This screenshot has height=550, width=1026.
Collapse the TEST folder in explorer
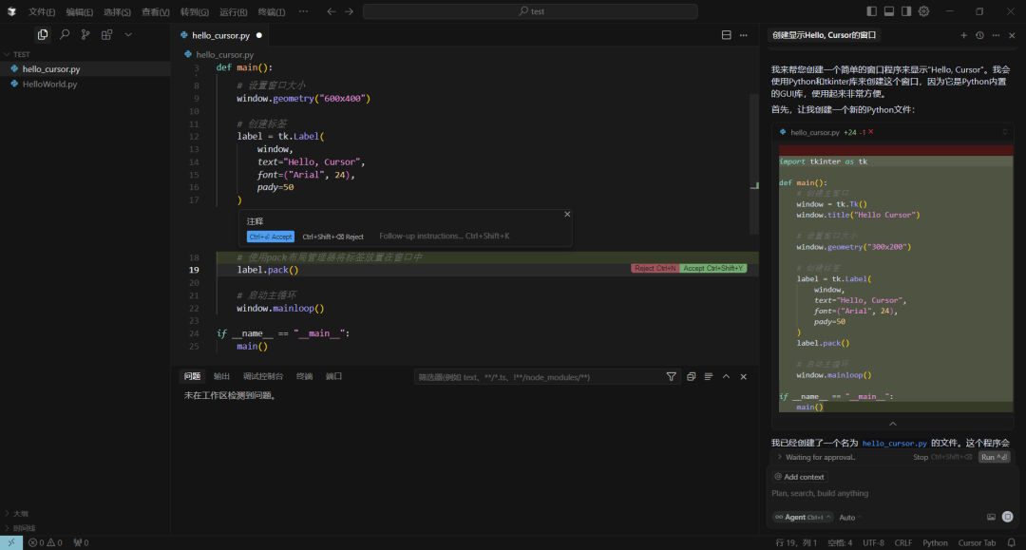pyautogui.click(x=85, y=54)
